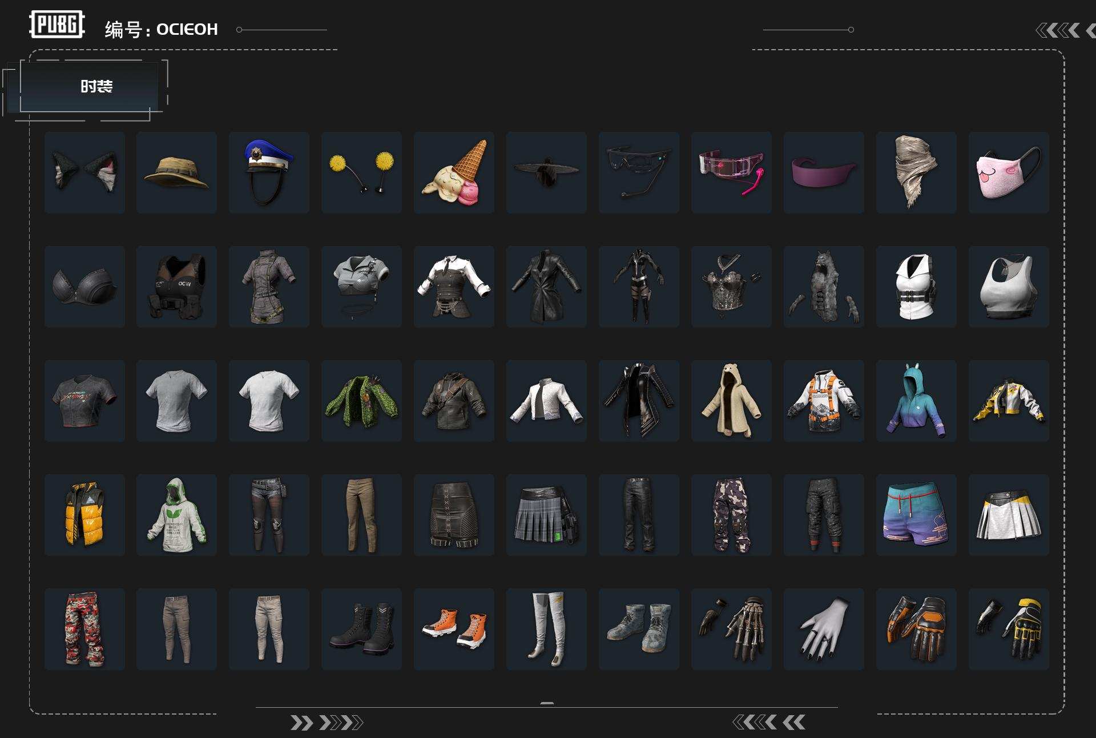Screen dimensions: 1096x738
Task: Pick the dark crop shirt with red trim
Action: click(84, 401)
